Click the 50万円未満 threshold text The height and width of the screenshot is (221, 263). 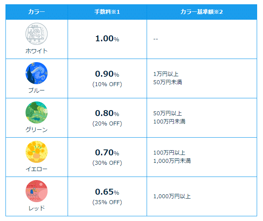(x=167, y=82)
